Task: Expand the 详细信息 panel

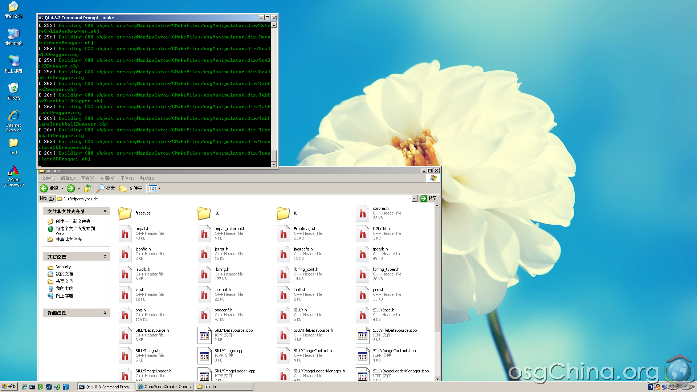Action: 105,313
